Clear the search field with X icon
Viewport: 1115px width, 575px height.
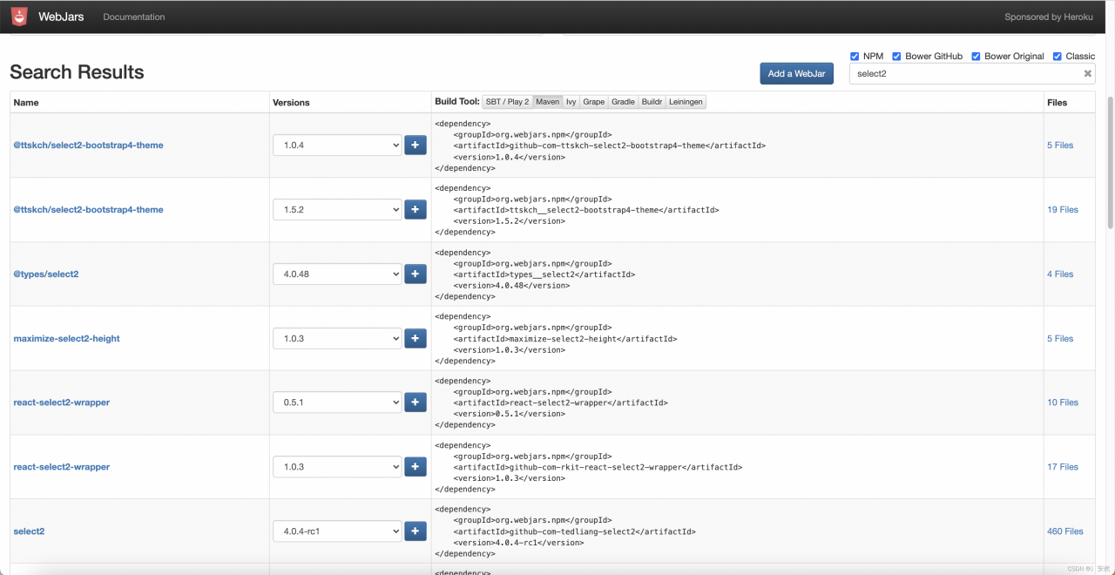pyautogui.click(x=1087, y=74)
